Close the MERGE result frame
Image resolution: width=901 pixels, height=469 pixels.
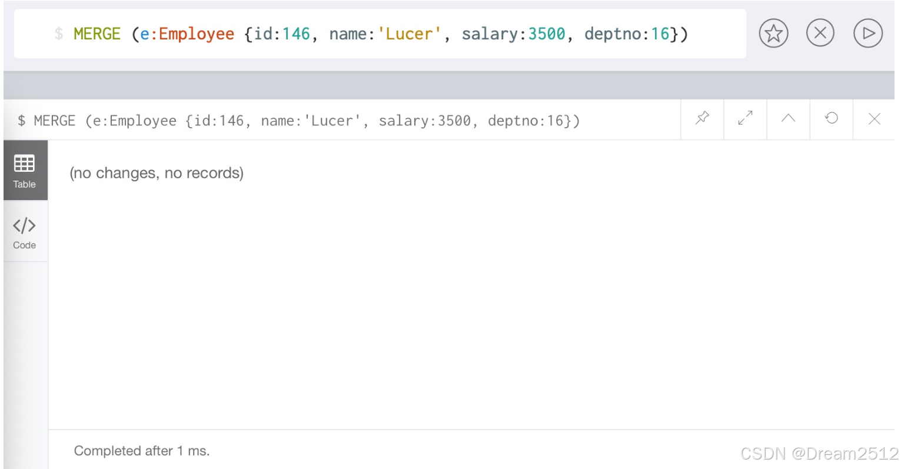click(874, 119)
